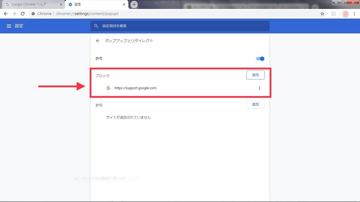Click the Chrome site info icon

33,14
